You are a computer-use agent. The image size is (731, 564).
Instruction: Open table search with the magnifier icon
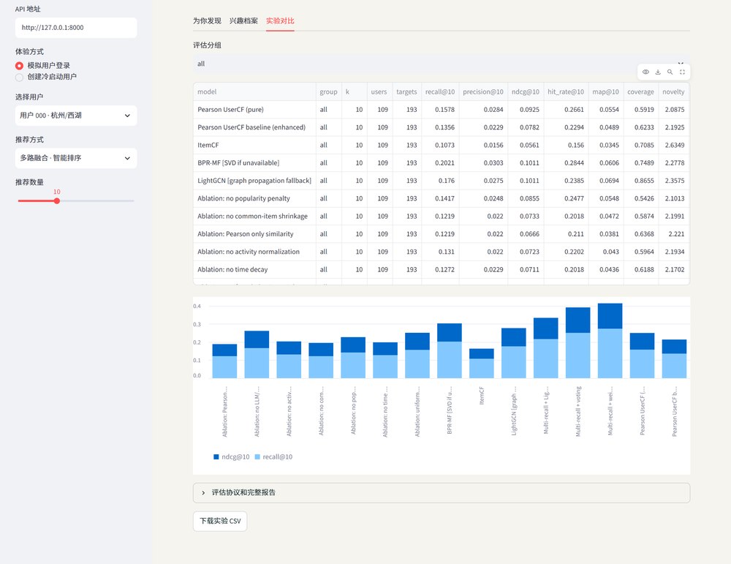pyautogui.click(x=670, y=72)
